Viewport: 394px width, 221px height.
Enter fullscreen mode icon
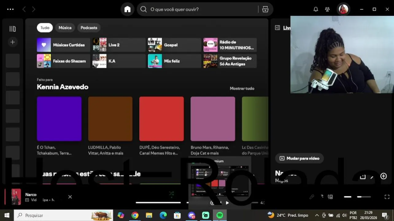pos(387,197)
